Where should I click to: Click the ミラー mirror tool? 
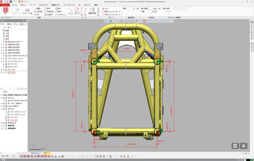pyautogui.click(x=106, y=8)
